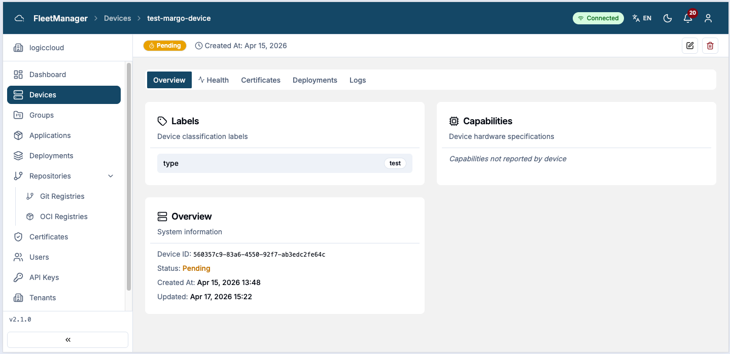Click the Devices server icon in sidebar
The height and width of the screenshot is (354, 730).
point(18,95)
